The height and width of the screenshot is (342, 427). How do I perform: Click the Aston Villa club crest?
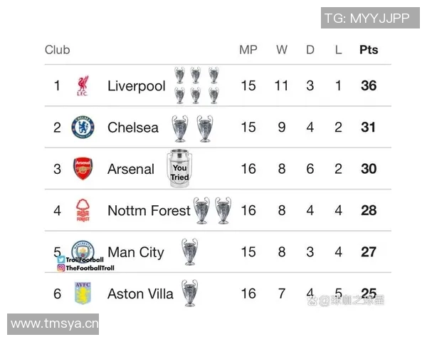point(83,293)
